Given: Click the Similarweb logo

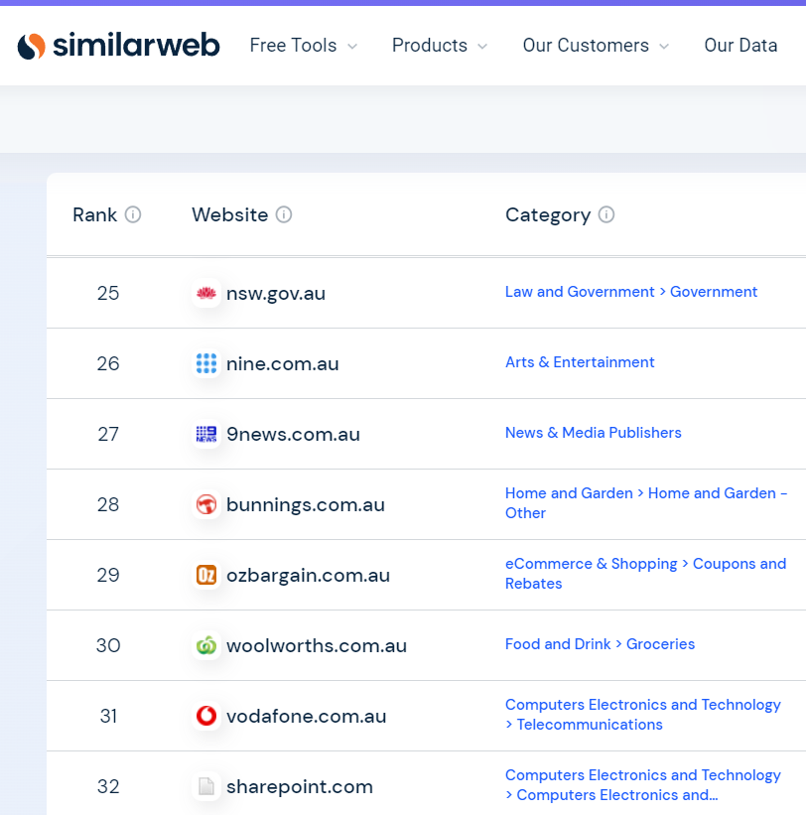Looking at the screenshot, I should (118, 46).
